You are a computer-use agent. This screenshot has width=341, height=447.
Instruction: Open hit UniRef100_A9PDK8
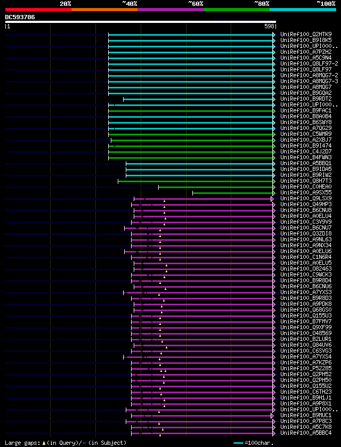tap(306, 304)
